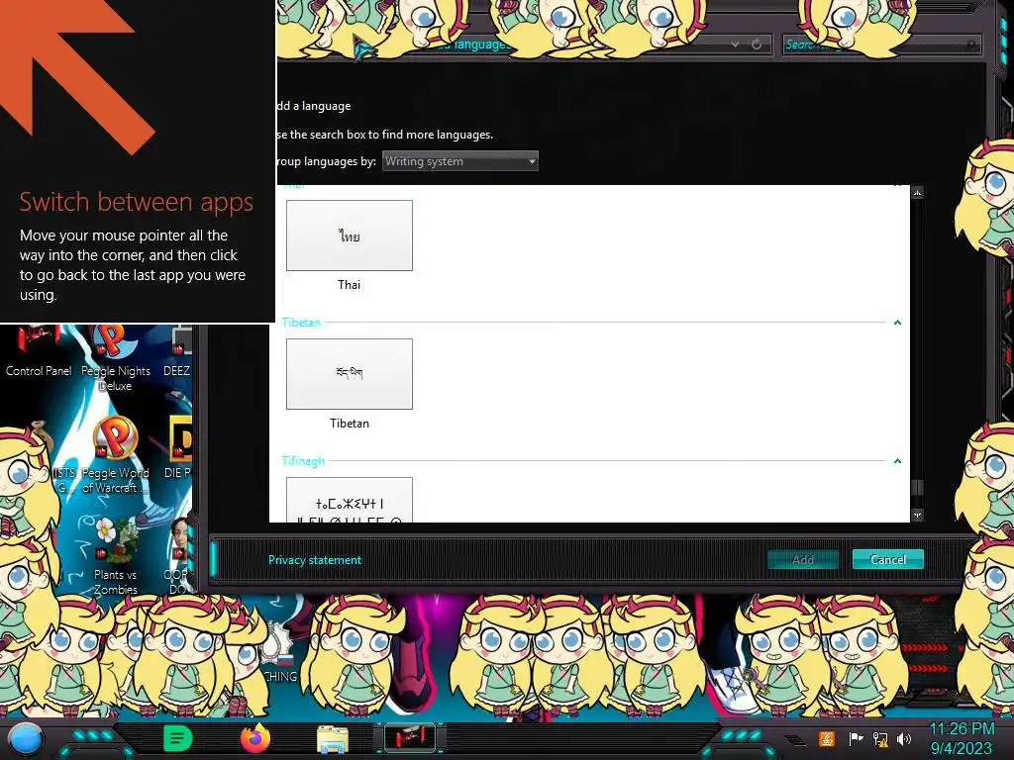Switch to Control Panel taskbar window

(x=409, y=738)
